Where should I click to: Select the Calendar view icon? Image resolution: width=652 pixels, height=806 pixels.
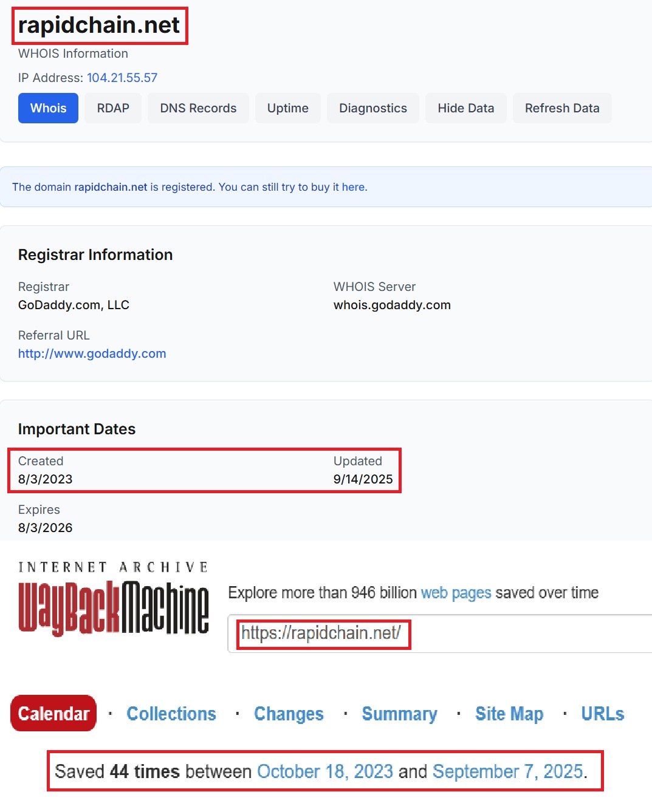53,713
